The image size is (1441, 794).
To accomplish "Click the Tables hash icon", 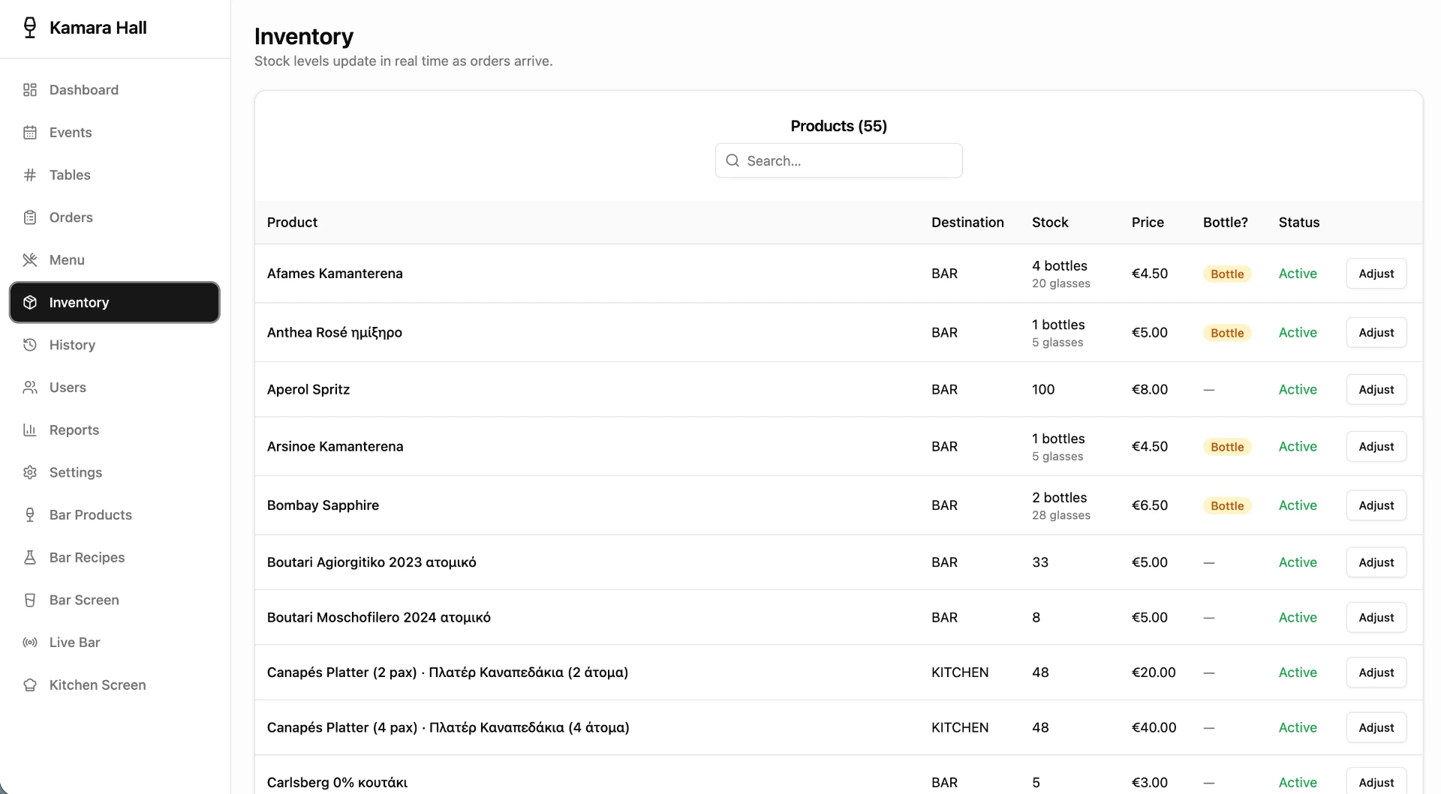I will [x=30, y=175].
